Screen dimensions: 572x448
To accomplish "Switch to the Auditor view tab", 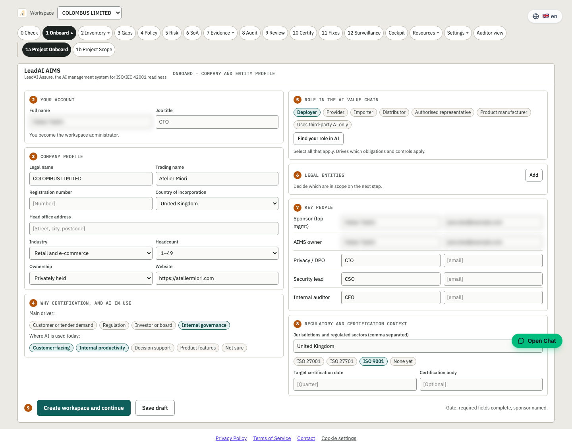I will [490, 33].
